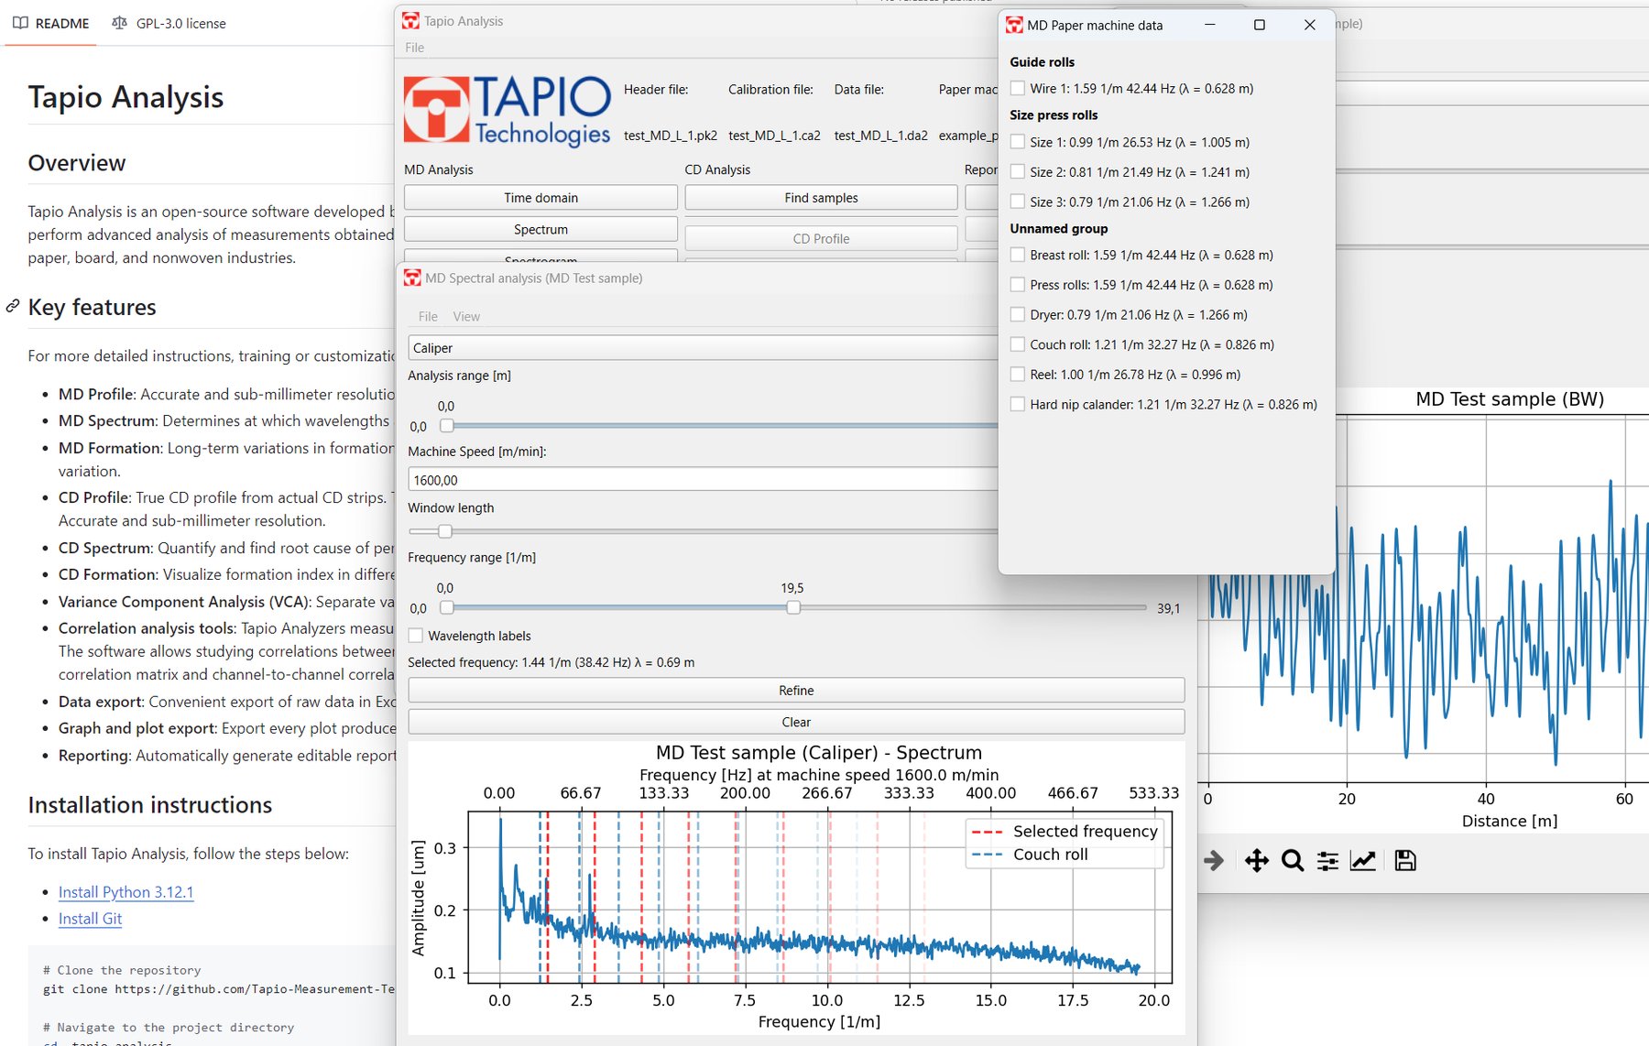Open the edit axis curve parameters icon
Image resolution: width=1649 pixels, height=1046 pixels.
[x=1363, y=860]
